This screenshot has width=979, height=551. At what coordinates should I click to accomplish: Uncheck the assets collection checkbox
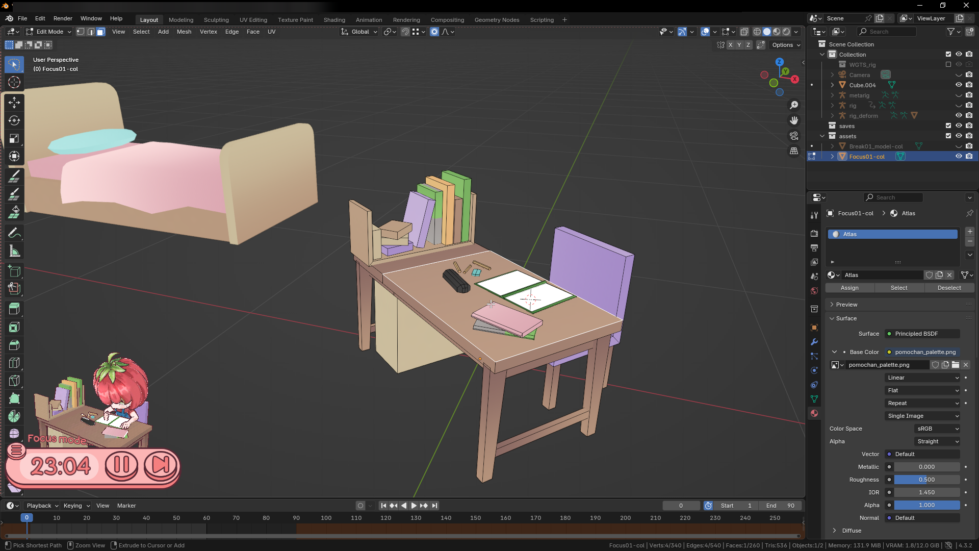coord(948,136)
